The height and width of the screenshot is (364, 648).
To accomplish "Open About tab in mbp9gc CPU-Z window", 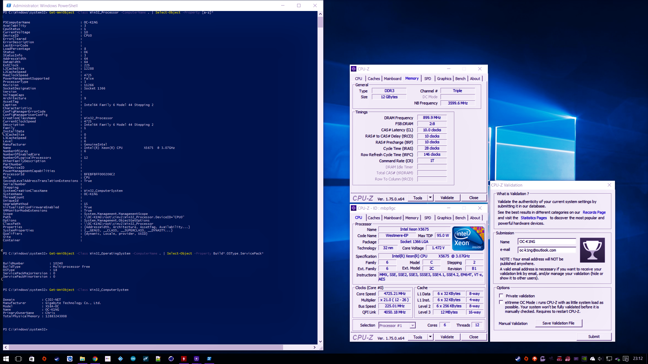I will [x=475, y=218].
